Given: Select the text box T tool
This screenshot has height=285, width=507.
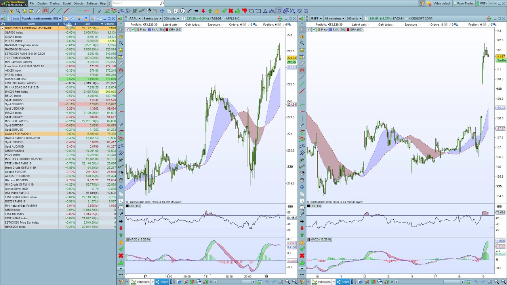Looking at the screenshot, I should coord(176,11).
